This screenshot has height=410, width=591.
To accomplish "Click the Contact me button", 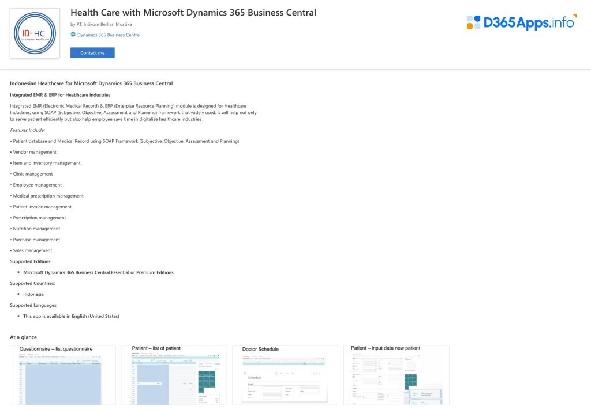I will click(92, 52).
